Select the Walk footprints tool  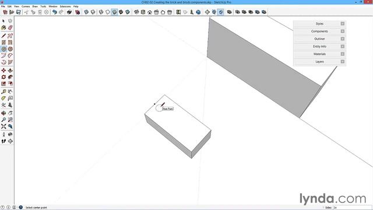(x=3, y=141)
